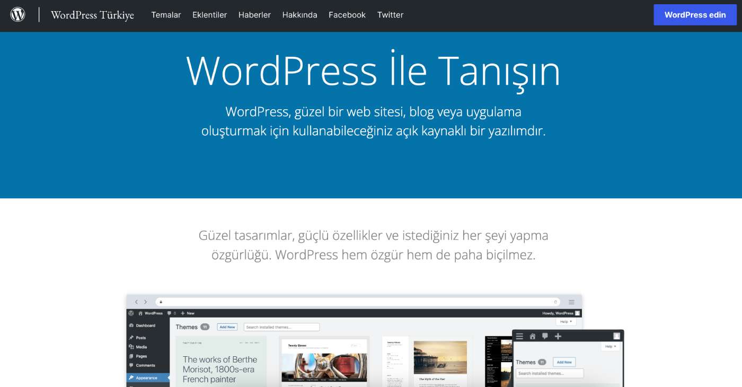Go to the Eklentiler menu item
Viewport: 742px width, 387px height.
click(x=209, y=15)
